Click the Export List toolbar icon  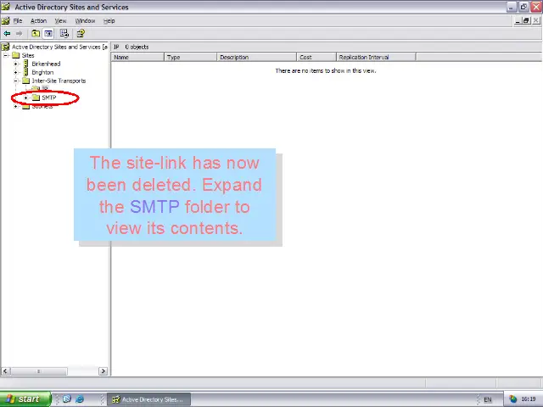pos(64,34)
